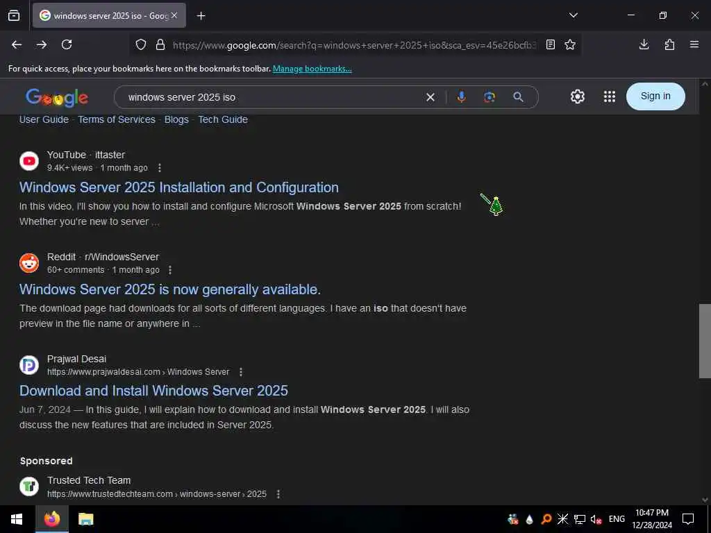Select the windows server 2025 iso tab
Viewport: 711px width, 533px height.
[x=109, y=16]
